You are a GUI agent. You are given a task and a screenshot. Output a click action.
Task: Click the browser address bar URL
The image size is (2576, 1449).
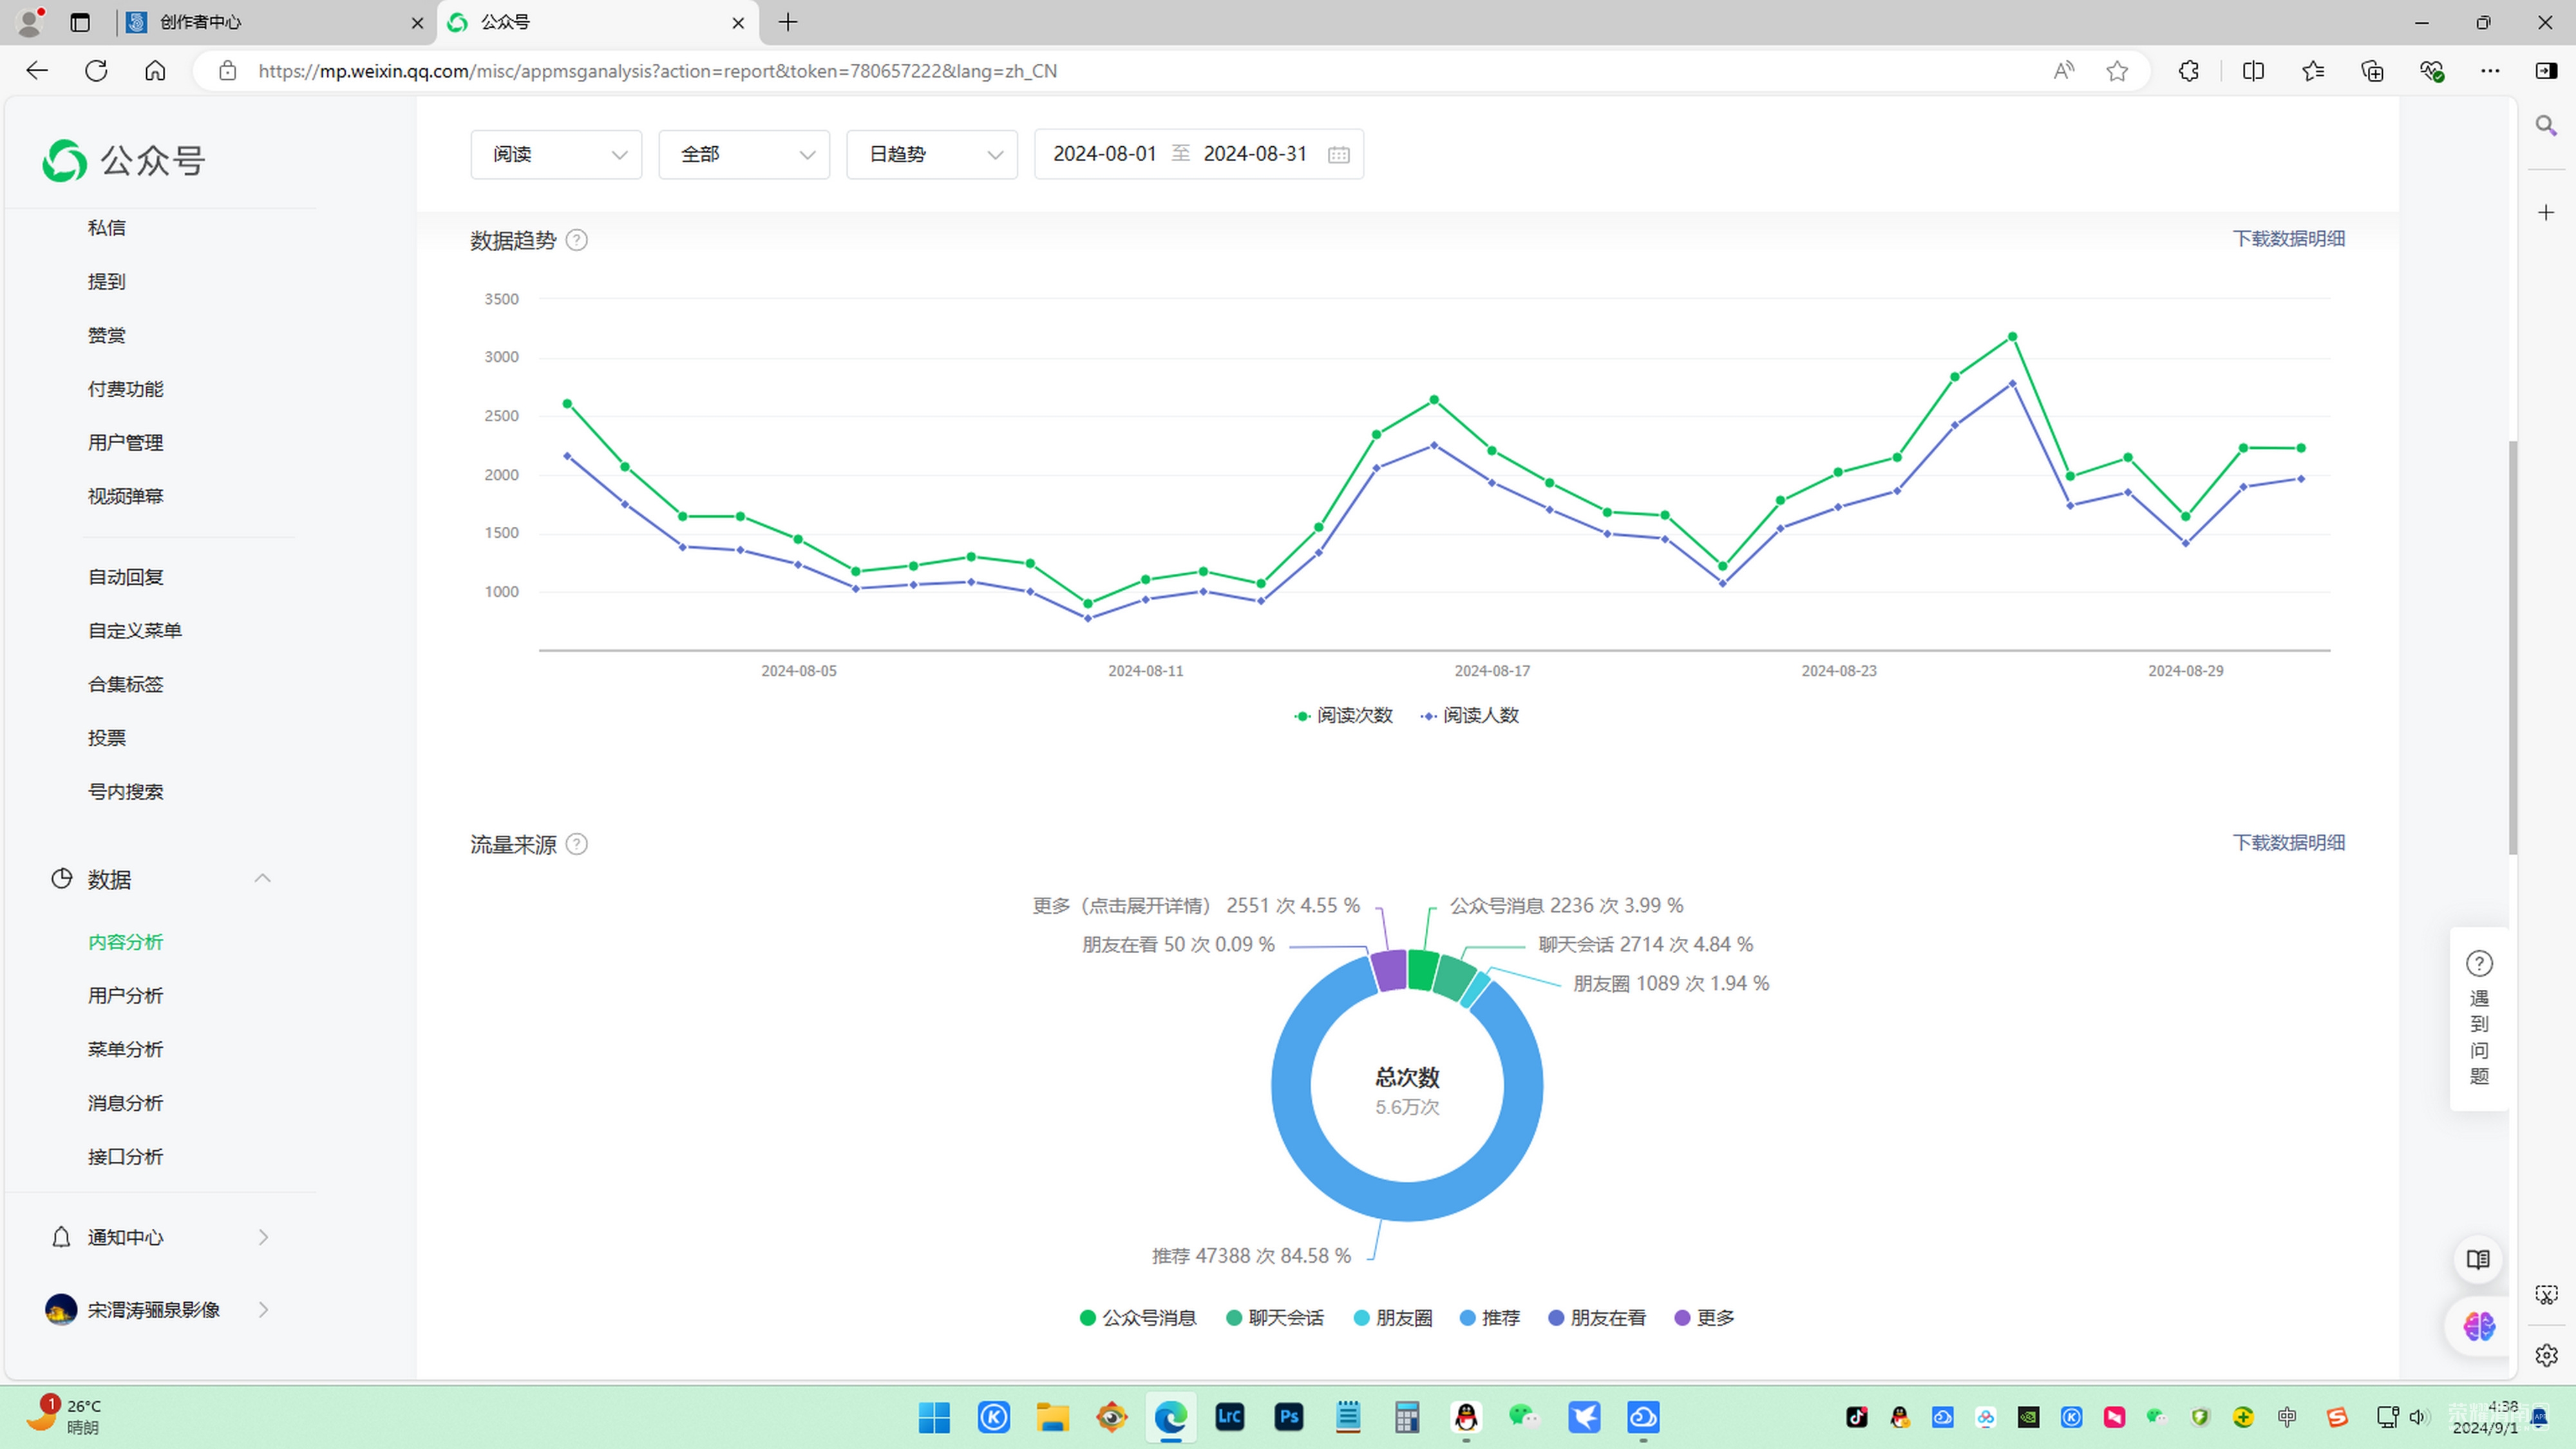(x=657, y=71)
